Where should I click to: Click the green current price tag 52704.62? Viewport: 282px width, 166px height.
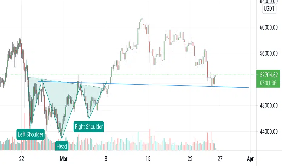pos(268,75)
